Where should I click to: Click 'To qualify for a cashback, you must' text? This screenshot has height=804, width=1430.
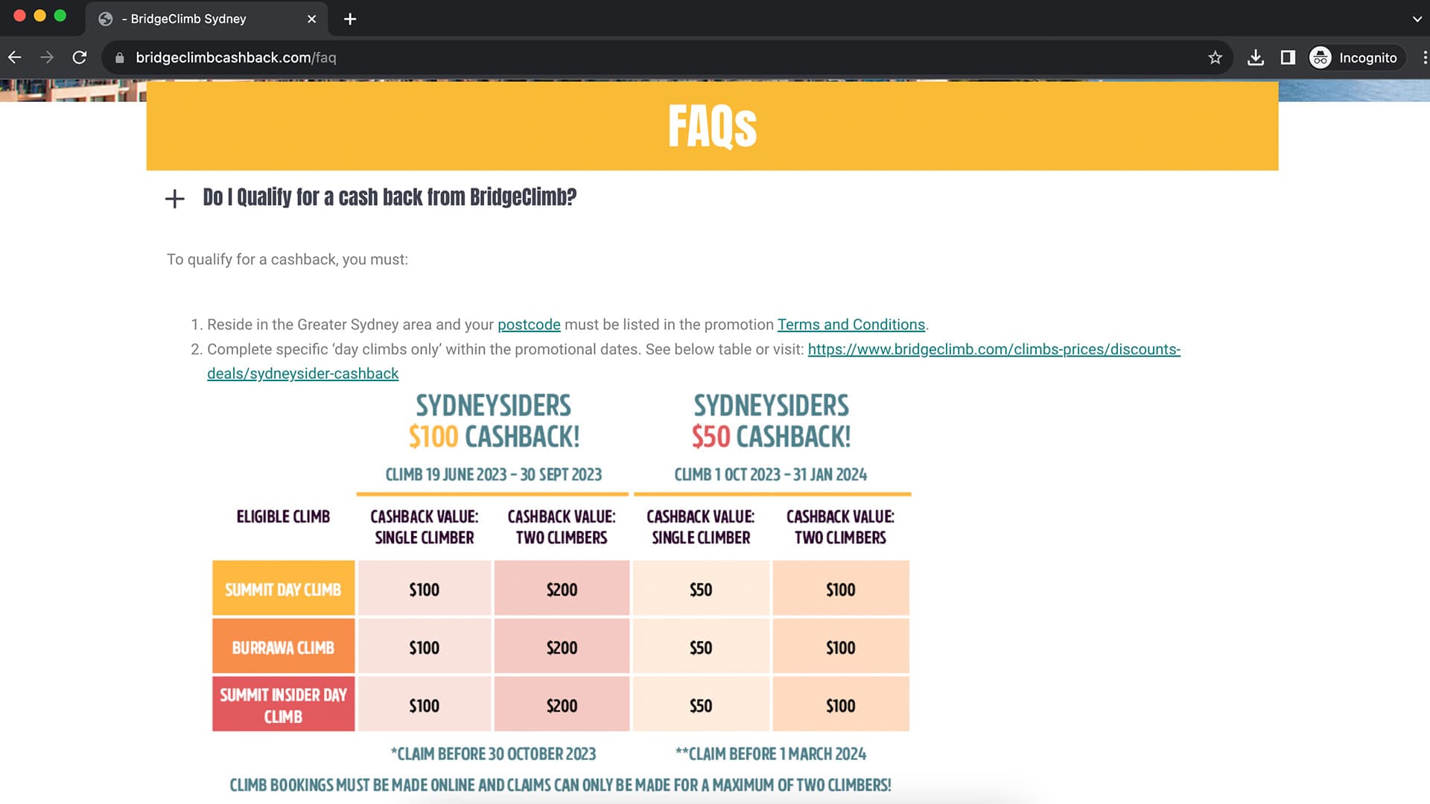click(287, 260)
